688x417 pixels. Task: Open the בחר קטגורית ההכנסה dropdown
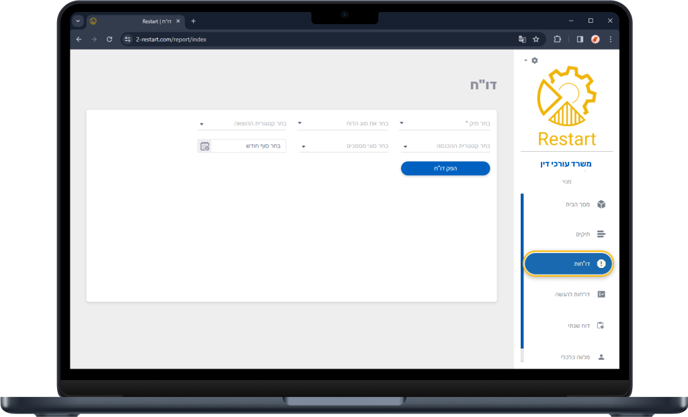445,146
